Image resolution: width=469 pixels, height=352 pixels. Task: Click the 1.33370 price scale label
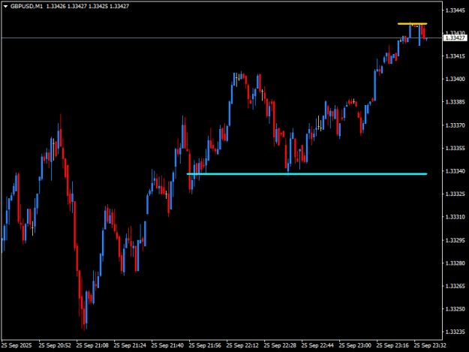tap(455, 125)
